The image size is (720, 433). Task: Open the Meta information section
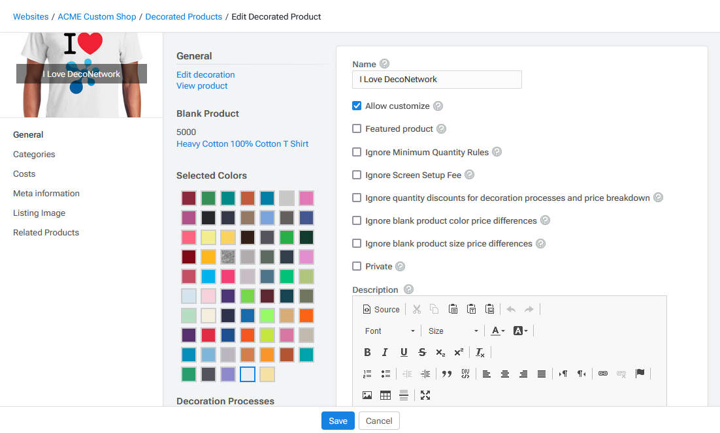46,194
